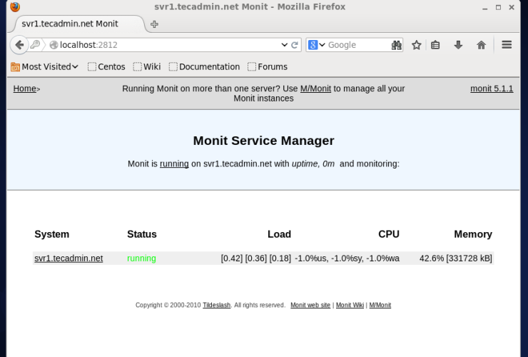
Task: Open the Firefox hamburger menu
Action: (x=507, y=45)
